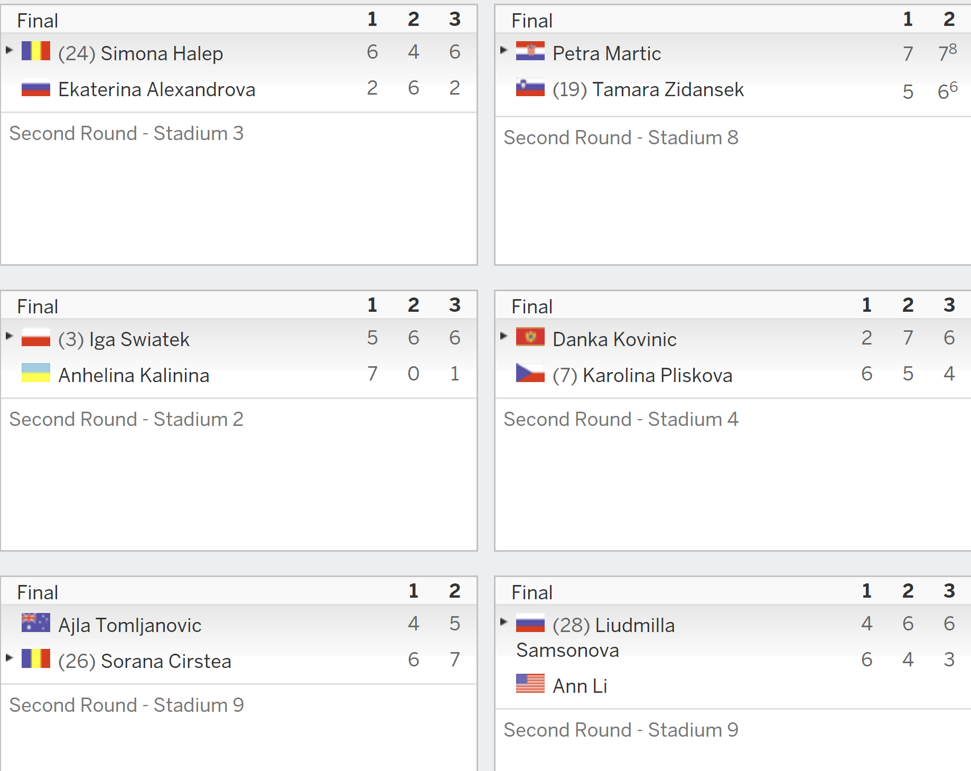Viewport: 971px width, 771px height.
Task: Click the Romanian flag beside Simona Halep
Action: click(36, 51)
